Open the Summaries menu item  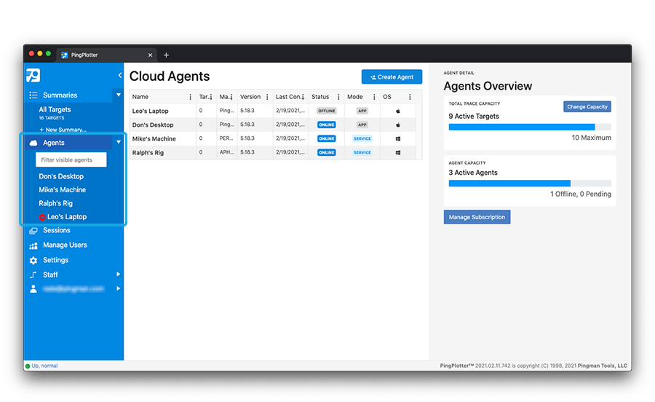(x=60, y=95)
